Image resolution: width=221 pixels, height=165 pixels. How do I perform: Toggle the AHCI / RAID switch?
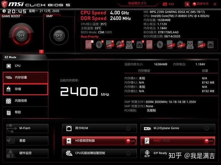209,141
